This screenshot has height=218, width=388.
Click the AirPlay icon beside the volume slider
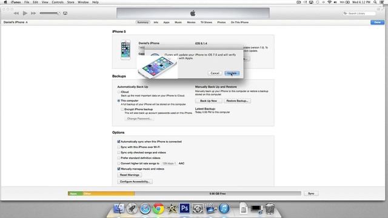pyautogui.click(x=65, y=13)
